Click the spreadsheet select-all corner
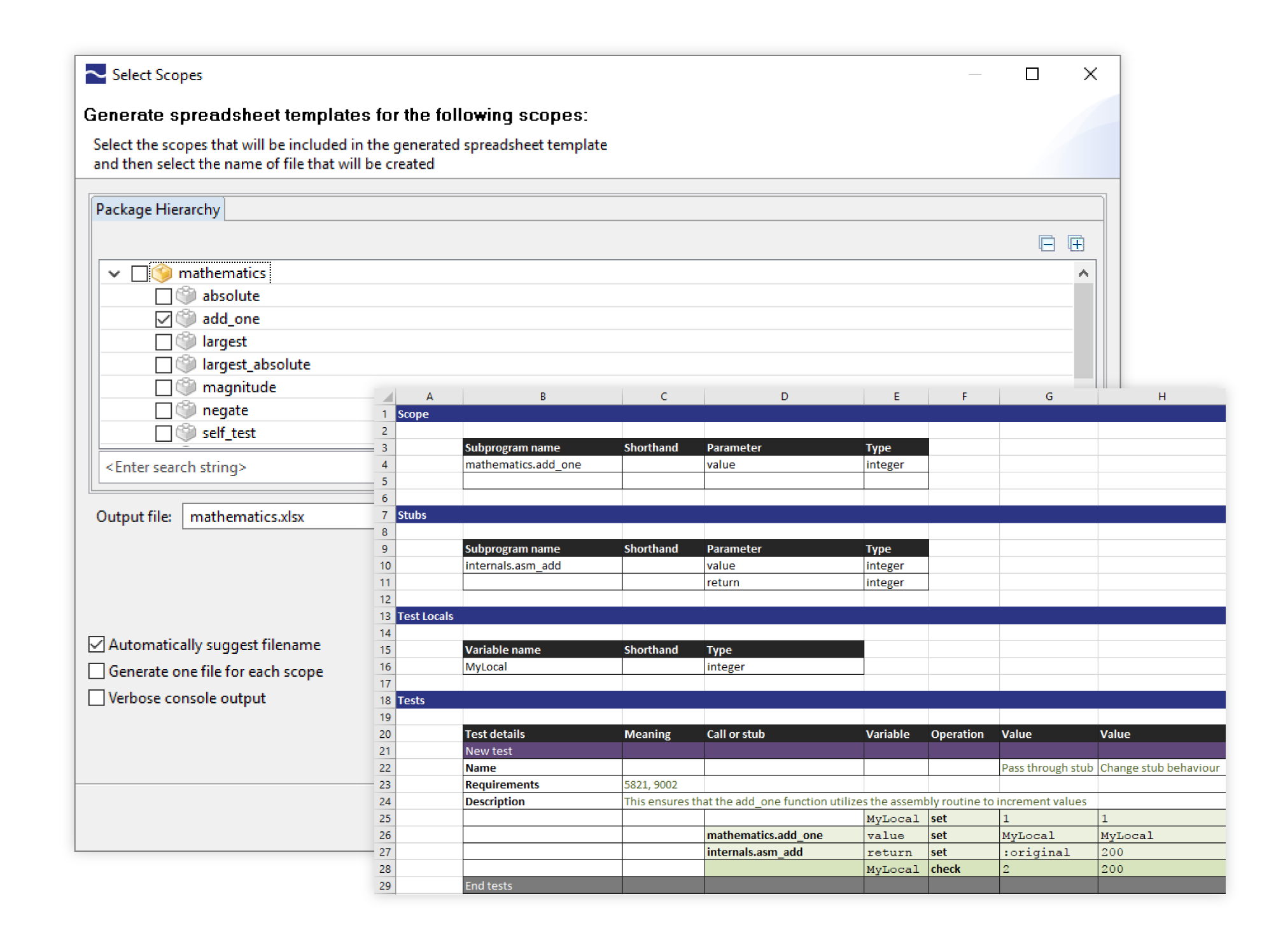Screen dimensions: 1283x932 pyautogui.click(x=386, y=396)
